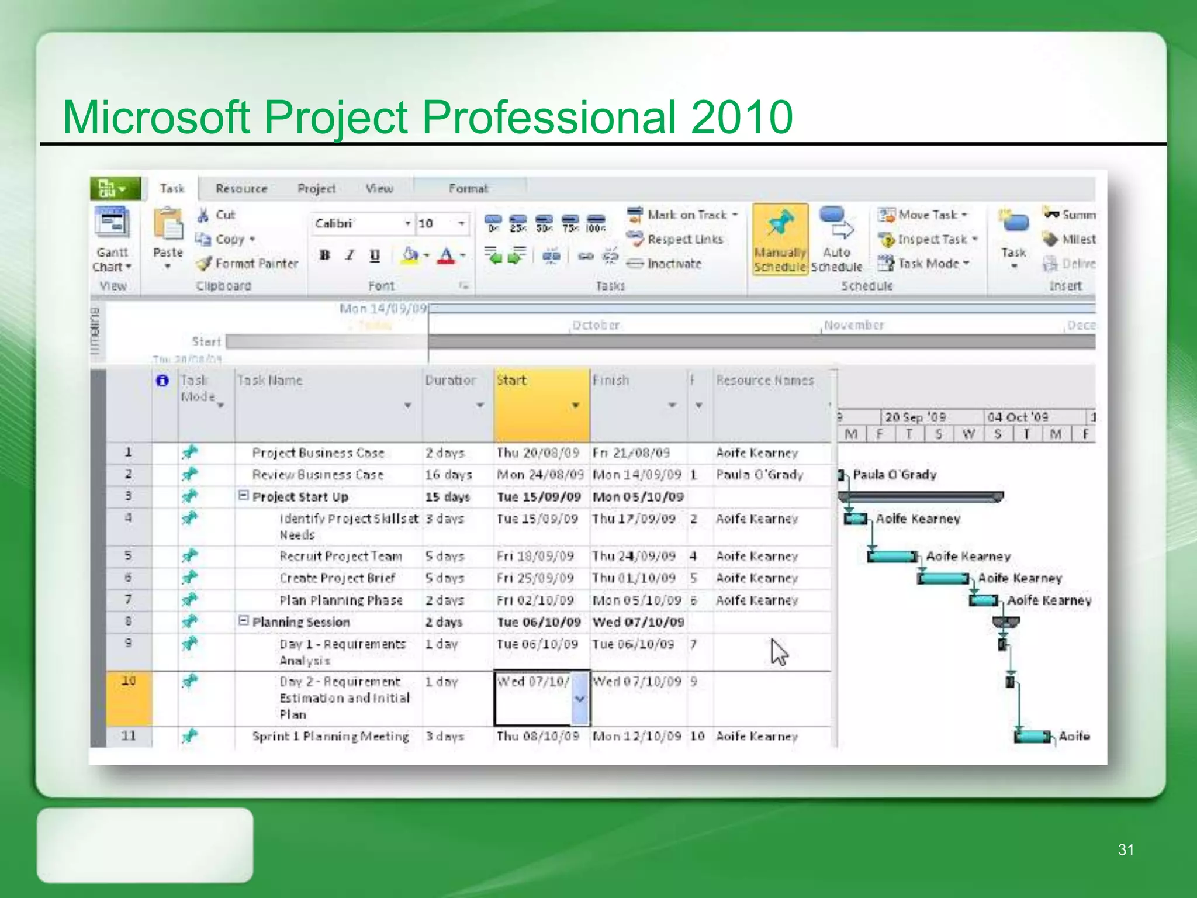Open date picker in Wed 07/10 start cell
This screenshot has height=898, width=1197.
pyautogui.click(x=580, y=699)
